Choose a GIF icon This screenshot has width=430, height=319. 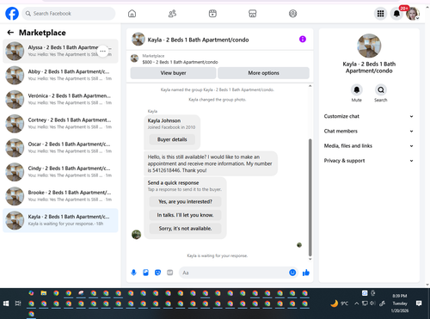pyautogui.click(x=170, y=273)
